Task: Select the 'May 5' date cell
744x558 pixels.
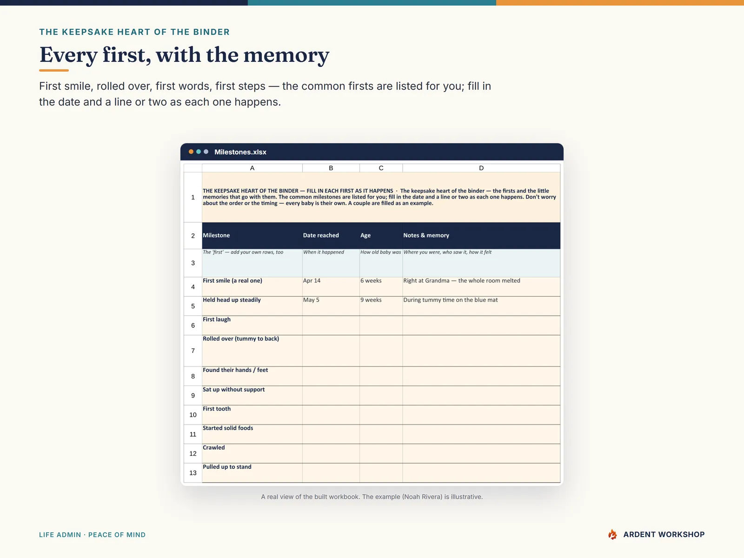Action: pyautogui.click(x=331, y=306)
